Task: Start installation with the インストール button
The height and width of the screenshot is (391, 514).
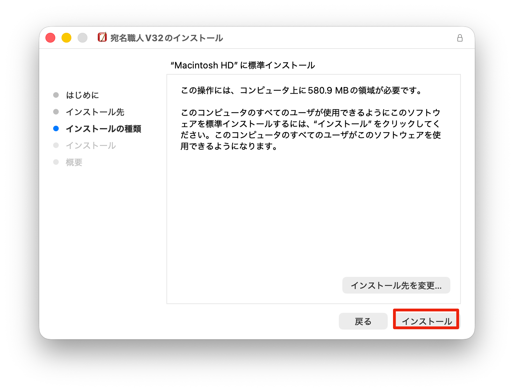Action: [x=426, y=321]
